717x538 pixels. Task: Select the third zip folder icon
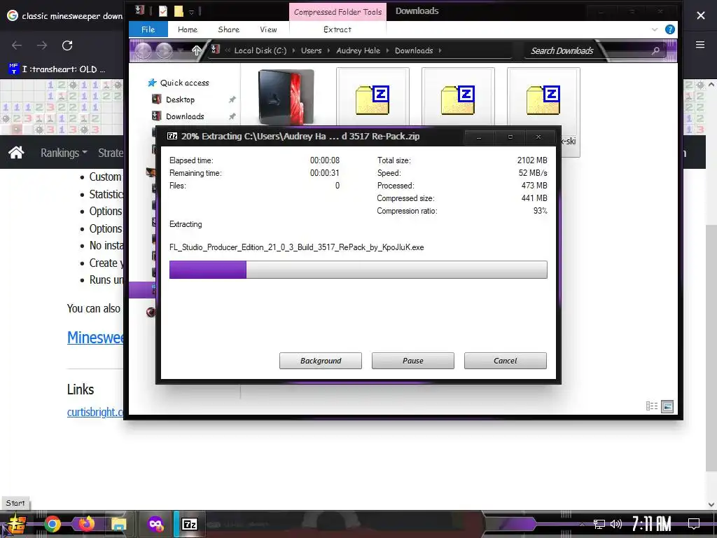point(543,99)
